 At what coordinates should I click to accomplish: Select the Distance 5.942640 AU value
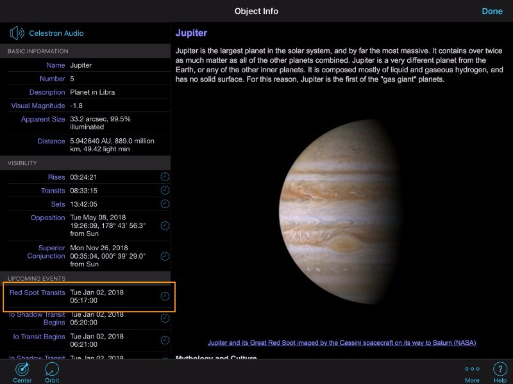tap(112, 145)
